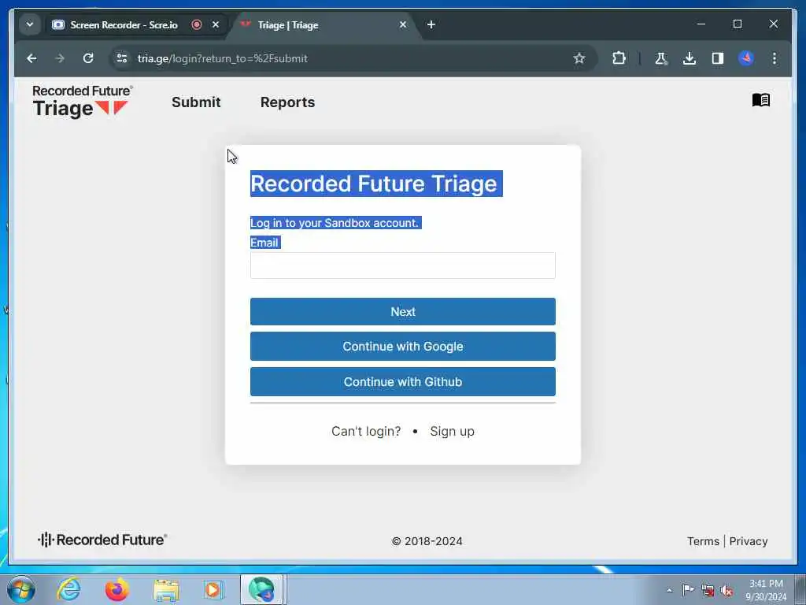Open the Submit navigation item
This screenshot has height=605, width=806.
(x=196, y=102)
